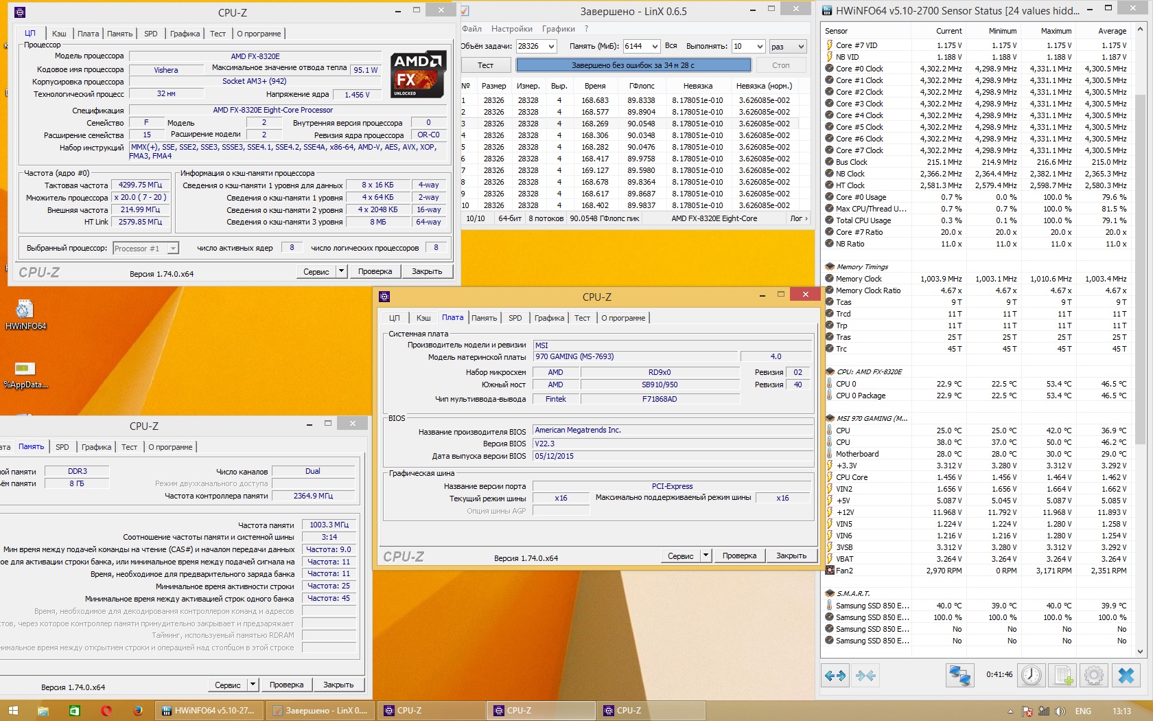Launch File Explorer from the taskbar
This screenshot has width=1153, height=721.
(43, 711)
